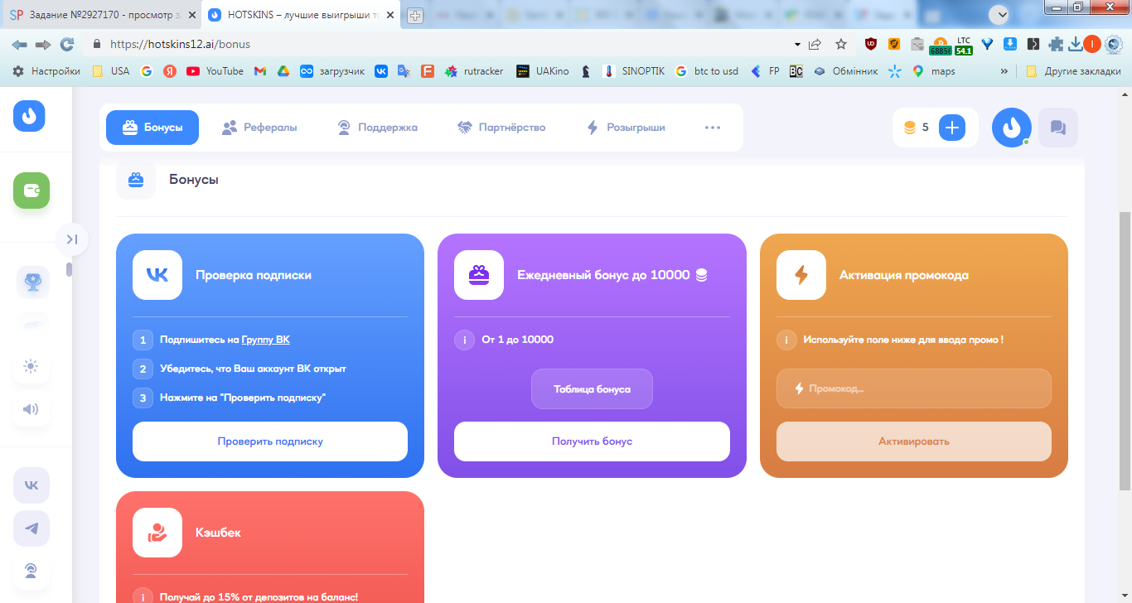Open the extensions puzzle icon
1132x603 pixels.
[x=1056, y=44]
